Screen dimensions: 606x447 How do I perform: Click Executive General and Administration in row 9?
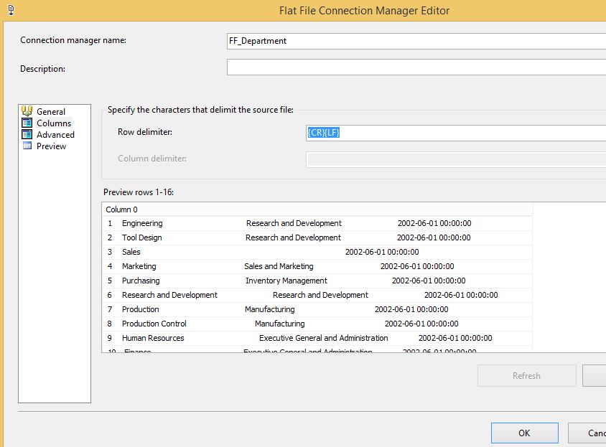324,338
